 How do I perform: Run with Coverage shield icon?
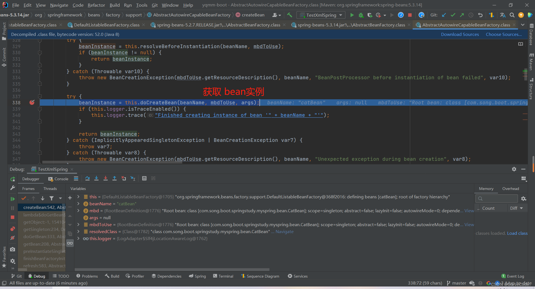370,15
